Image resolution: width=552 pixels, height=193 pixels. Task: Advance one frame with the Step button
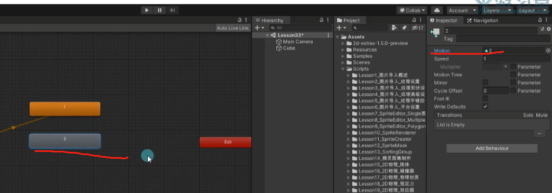172,10
